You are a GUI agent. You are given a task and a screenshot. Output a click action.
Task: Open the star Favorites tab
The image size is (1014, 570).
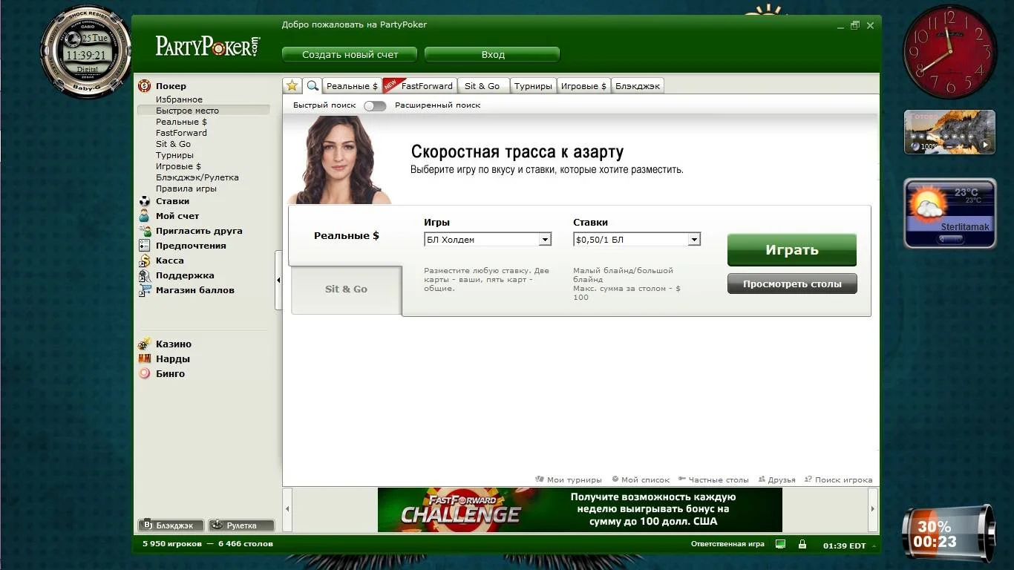tap(292, 85)
